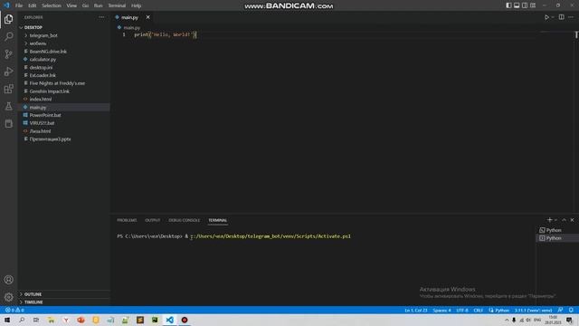The width and height of the screenshot is (579, 326).
Task: Open the Go menu
Action: point(85,5)
